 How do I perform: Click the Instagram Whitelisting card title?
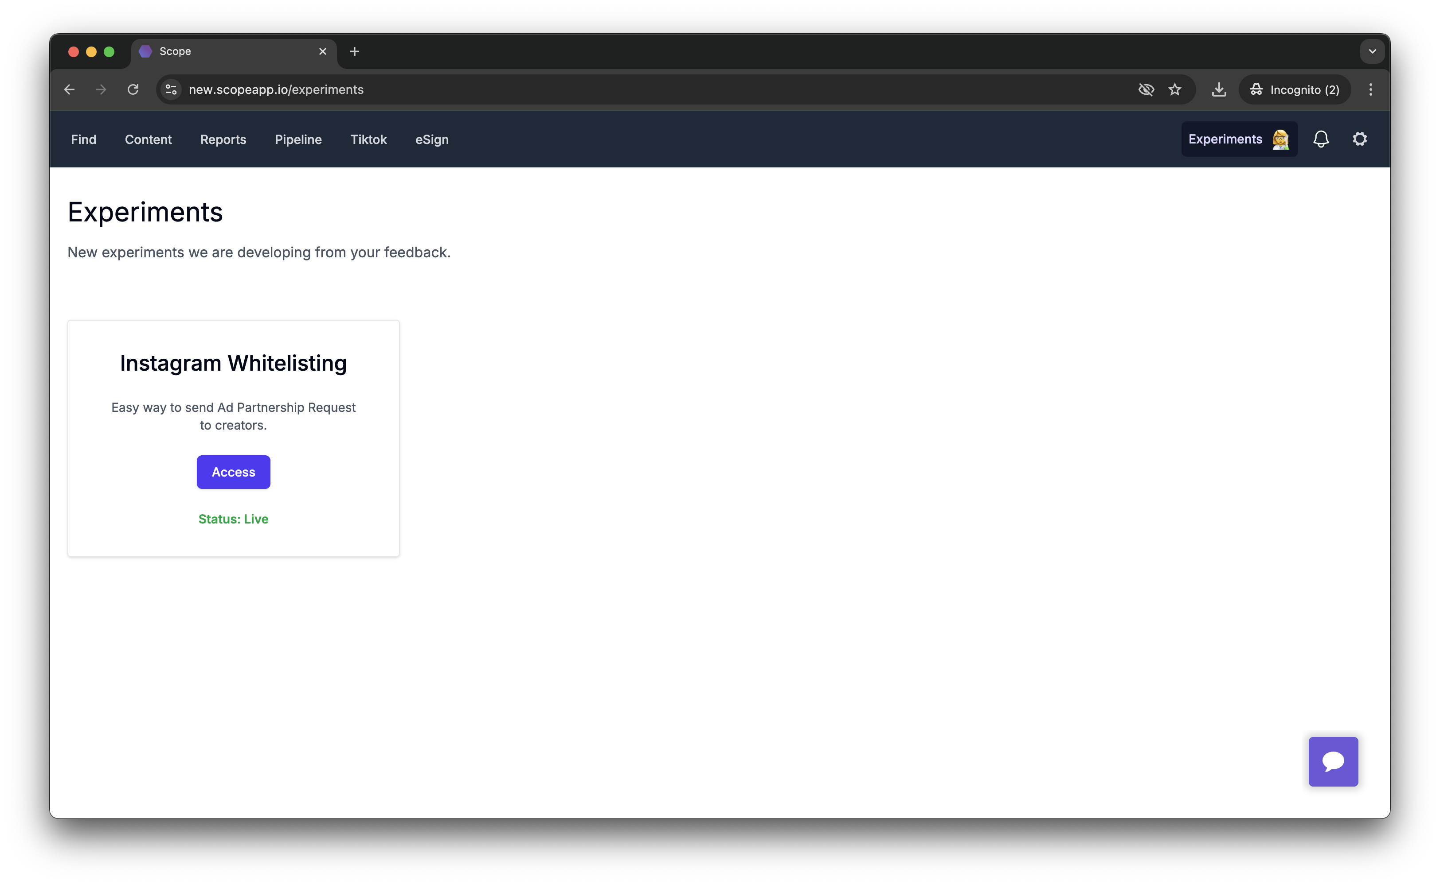233,363
